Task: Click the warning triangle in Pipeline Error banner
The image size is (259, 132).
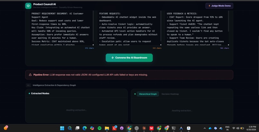Action: tap(30, 75)
